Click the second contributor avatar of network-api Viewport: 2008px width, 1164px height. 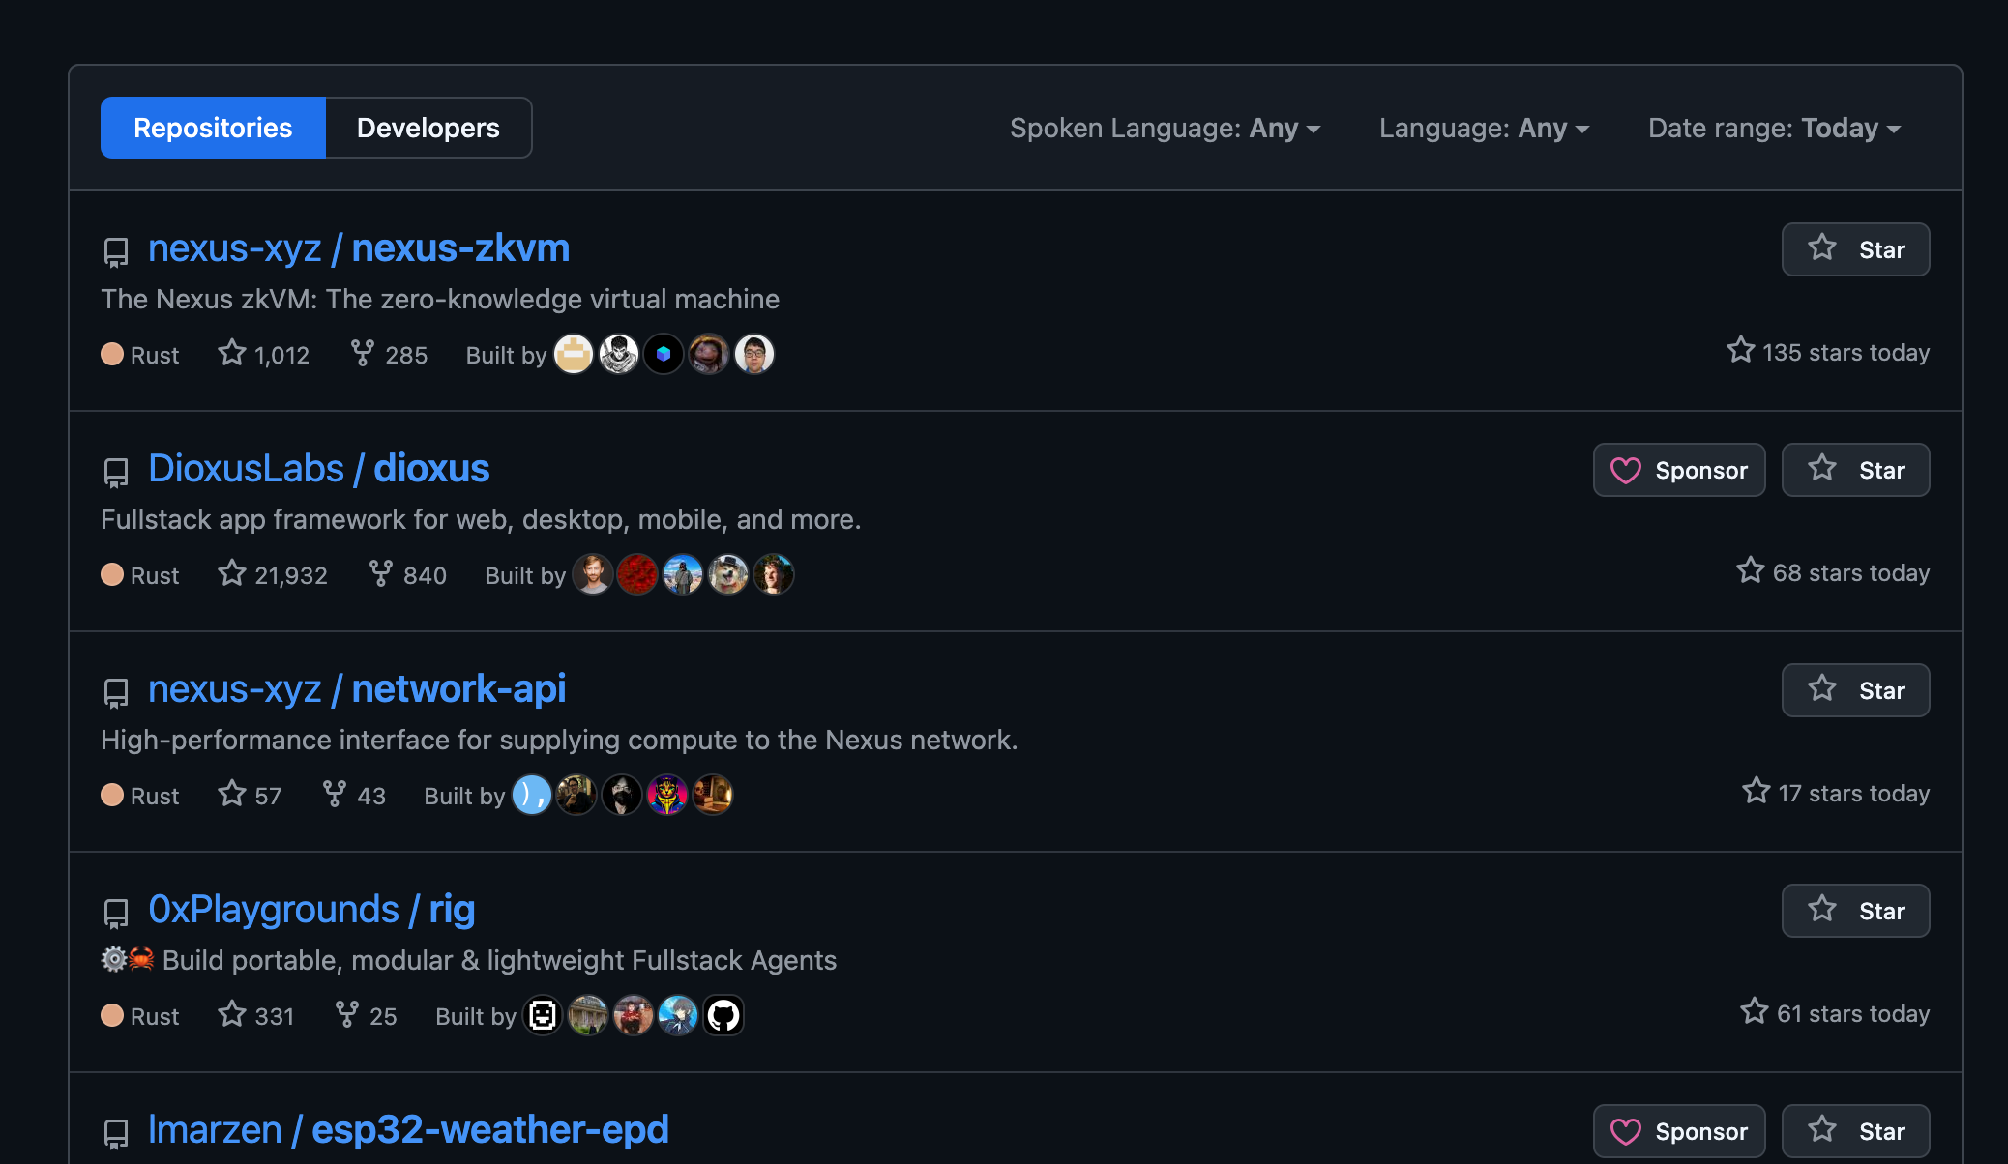(x=576, y=796)
